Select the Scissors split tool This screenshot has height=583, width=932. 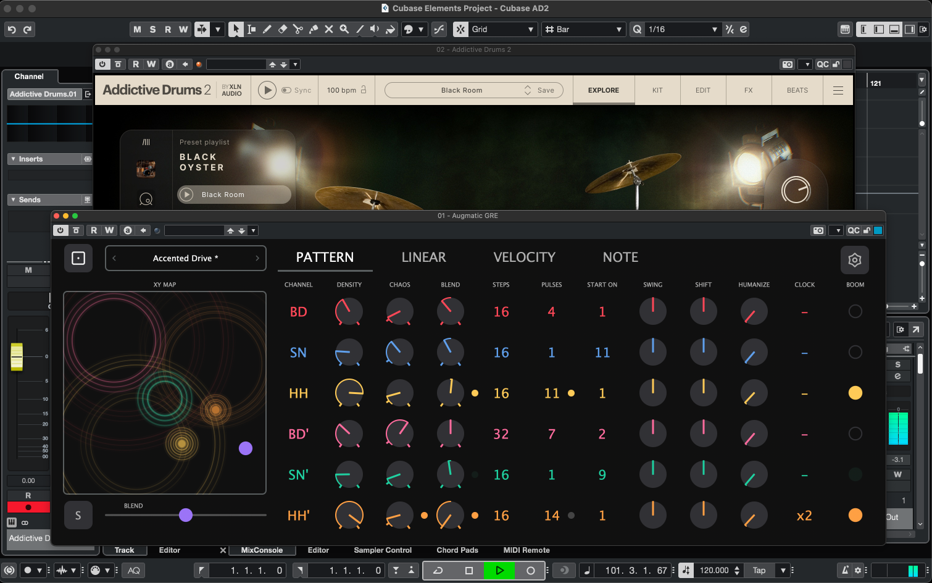(x=297, y=29)
